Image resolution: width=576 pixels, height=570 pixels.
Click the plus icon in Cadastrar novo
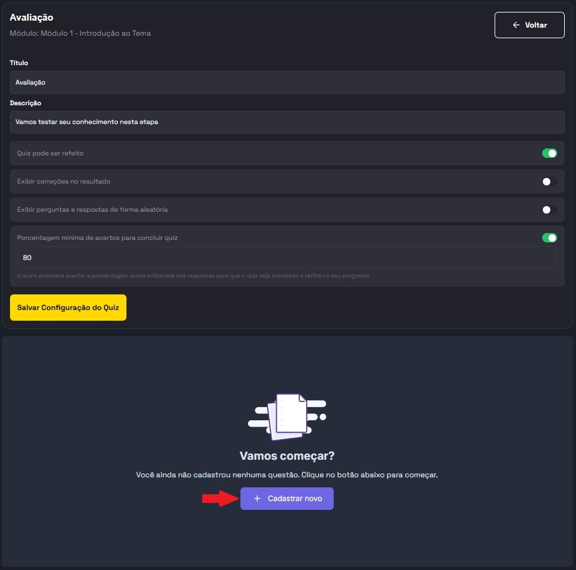[257, 499]
